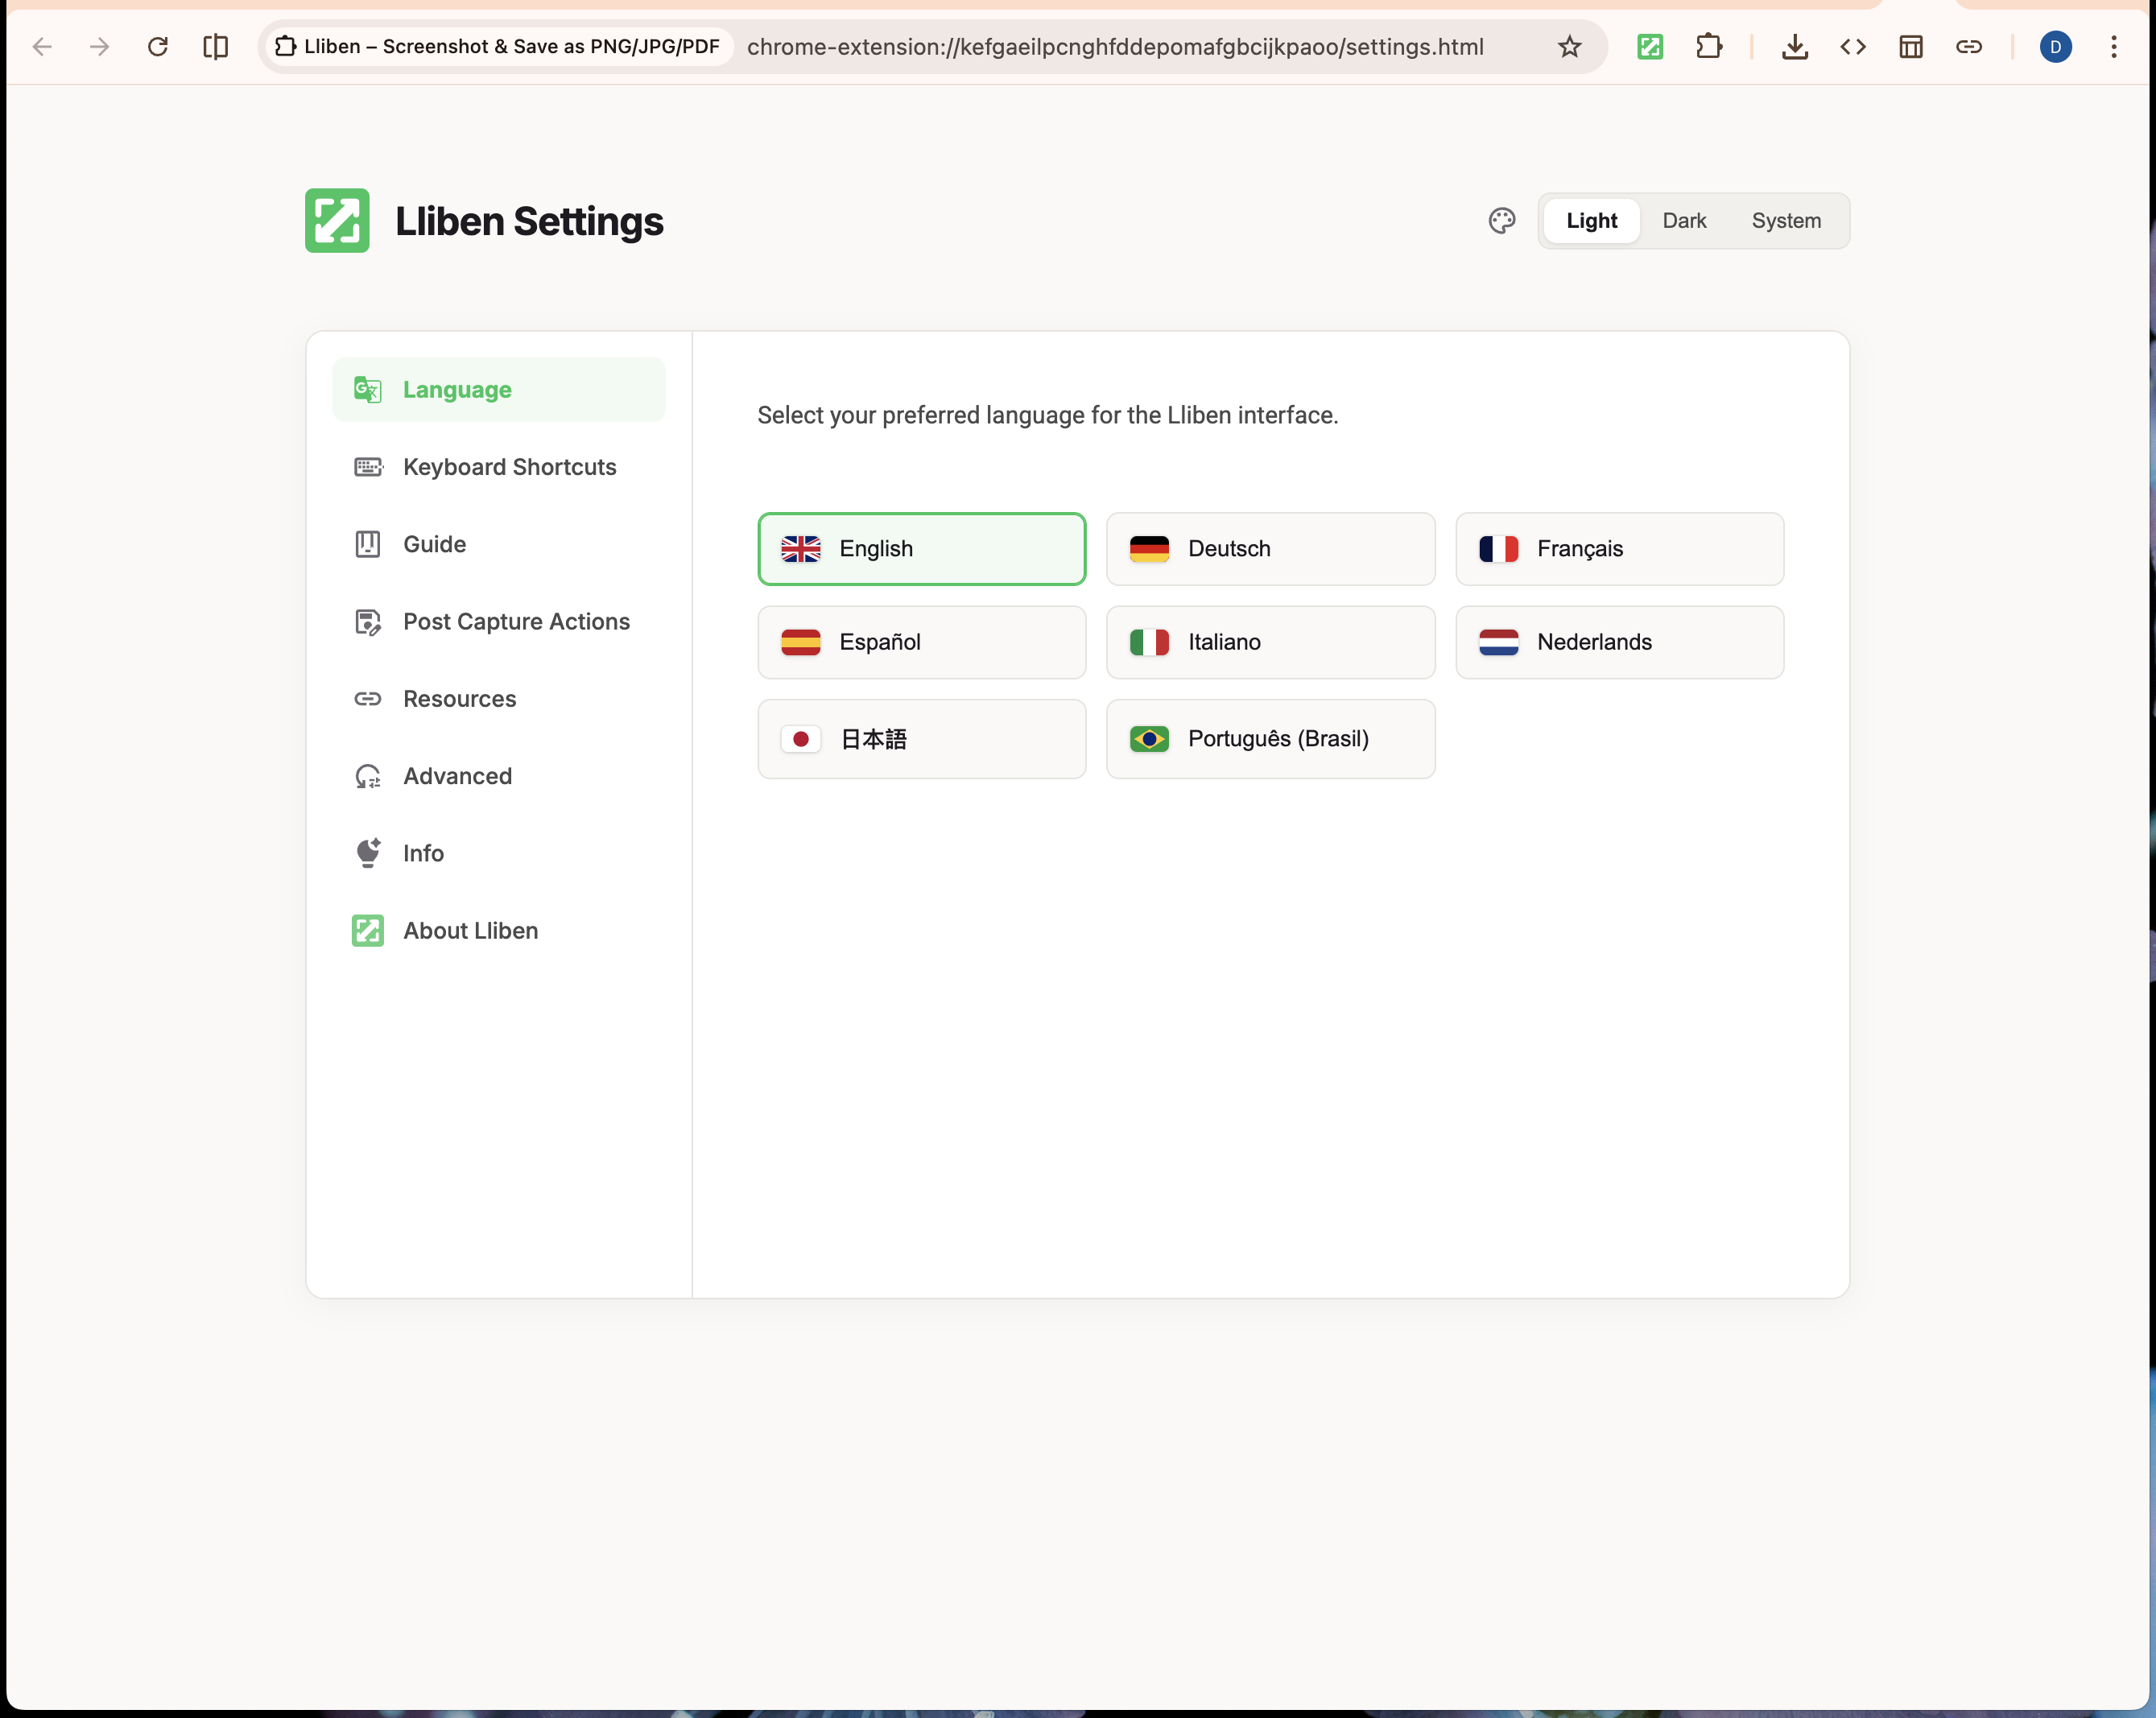Open the Advanced settings section
2156x1718 pixels.
[x=457, y=775]
